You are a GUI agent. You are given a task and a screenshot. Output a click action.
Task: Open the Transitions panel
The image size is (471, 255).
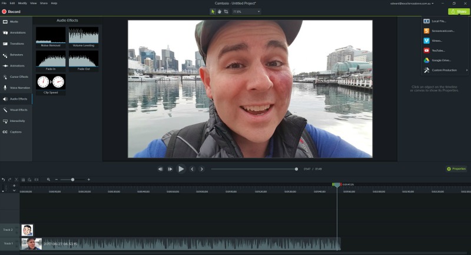pyautogui.click(x=16, y=44)
